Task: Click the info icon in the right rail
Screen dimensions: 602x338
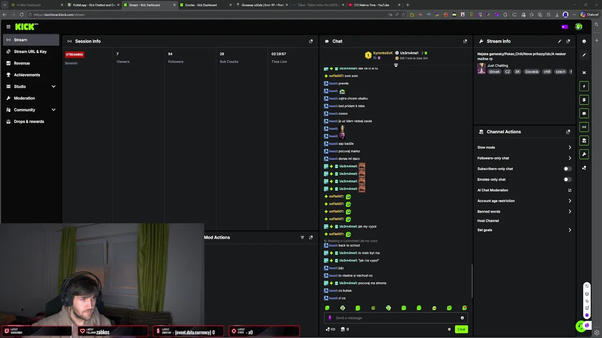Action: [x=584, y=41]
